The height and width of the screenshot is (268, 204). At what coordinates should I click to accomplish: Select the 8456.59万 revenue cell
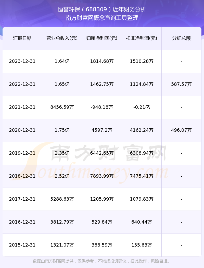[62, 107]
